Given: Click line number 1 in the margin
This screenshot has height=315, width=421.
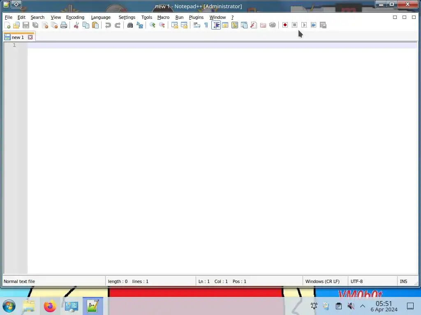Looking at the screenshot, I should click(x=14, y=45).
